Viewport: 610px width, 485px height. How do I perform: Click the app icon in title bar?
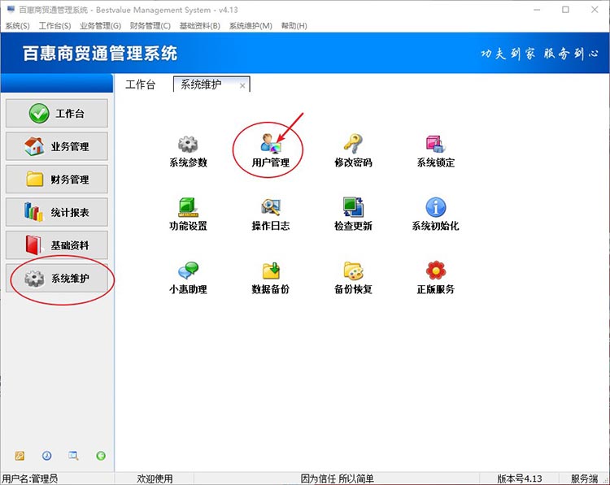11,9
